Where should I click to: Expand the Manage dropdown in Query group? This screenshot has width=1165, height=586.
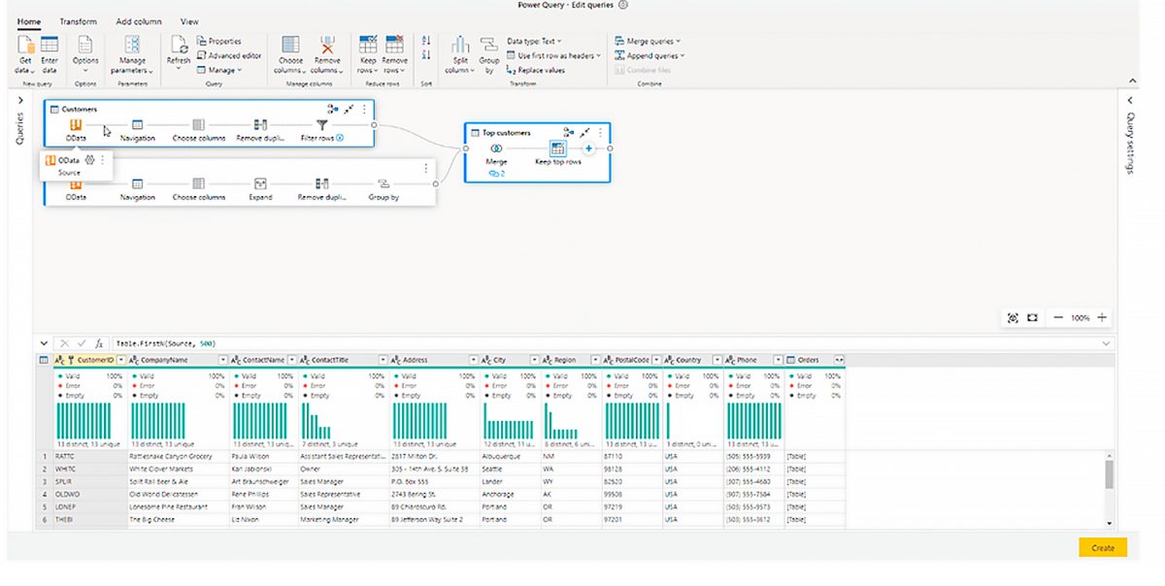point(219,70)
